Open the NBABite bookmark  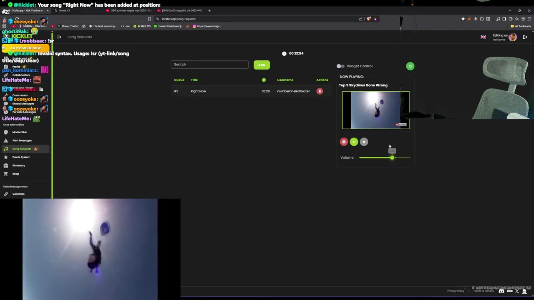coord(33,26)
